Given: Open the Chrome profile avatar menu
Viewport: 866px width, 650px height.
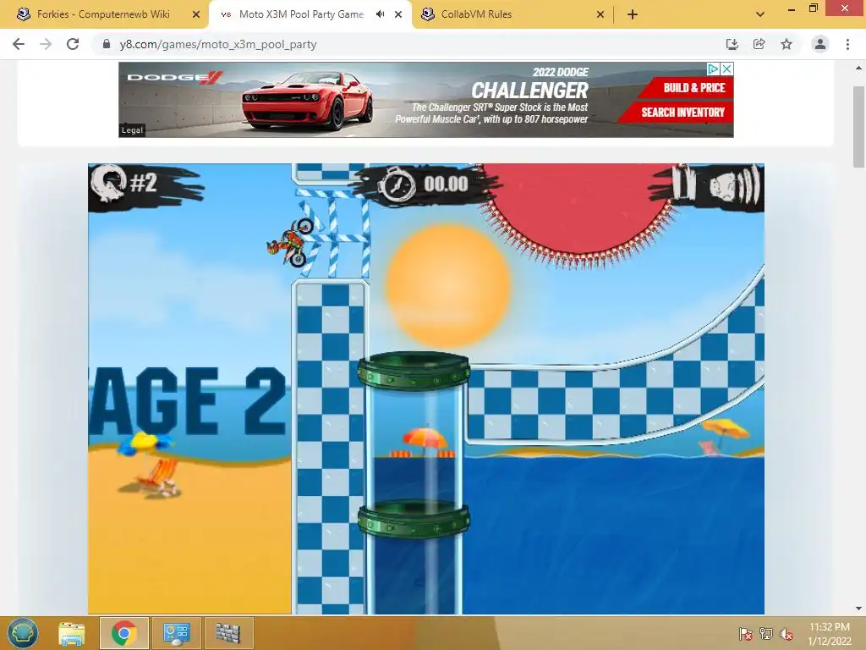Looking at the screenshot, I should point(820,44).
